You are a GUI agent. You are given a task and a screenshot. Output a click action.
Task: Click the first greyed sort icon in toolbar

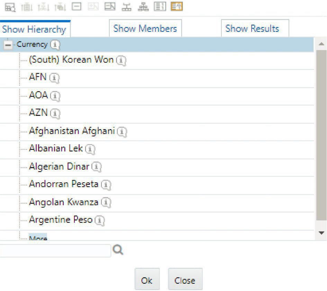point(27,7)
